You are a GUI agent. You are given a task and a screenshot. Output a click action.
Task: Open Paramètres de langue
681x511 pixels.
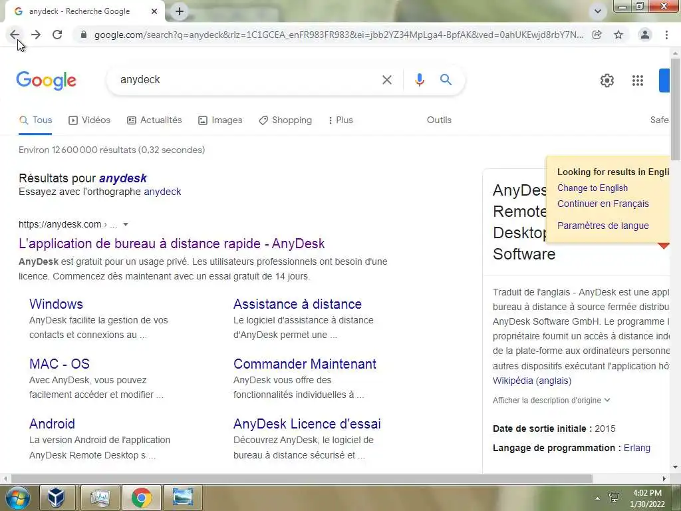[x=603, y=226]
